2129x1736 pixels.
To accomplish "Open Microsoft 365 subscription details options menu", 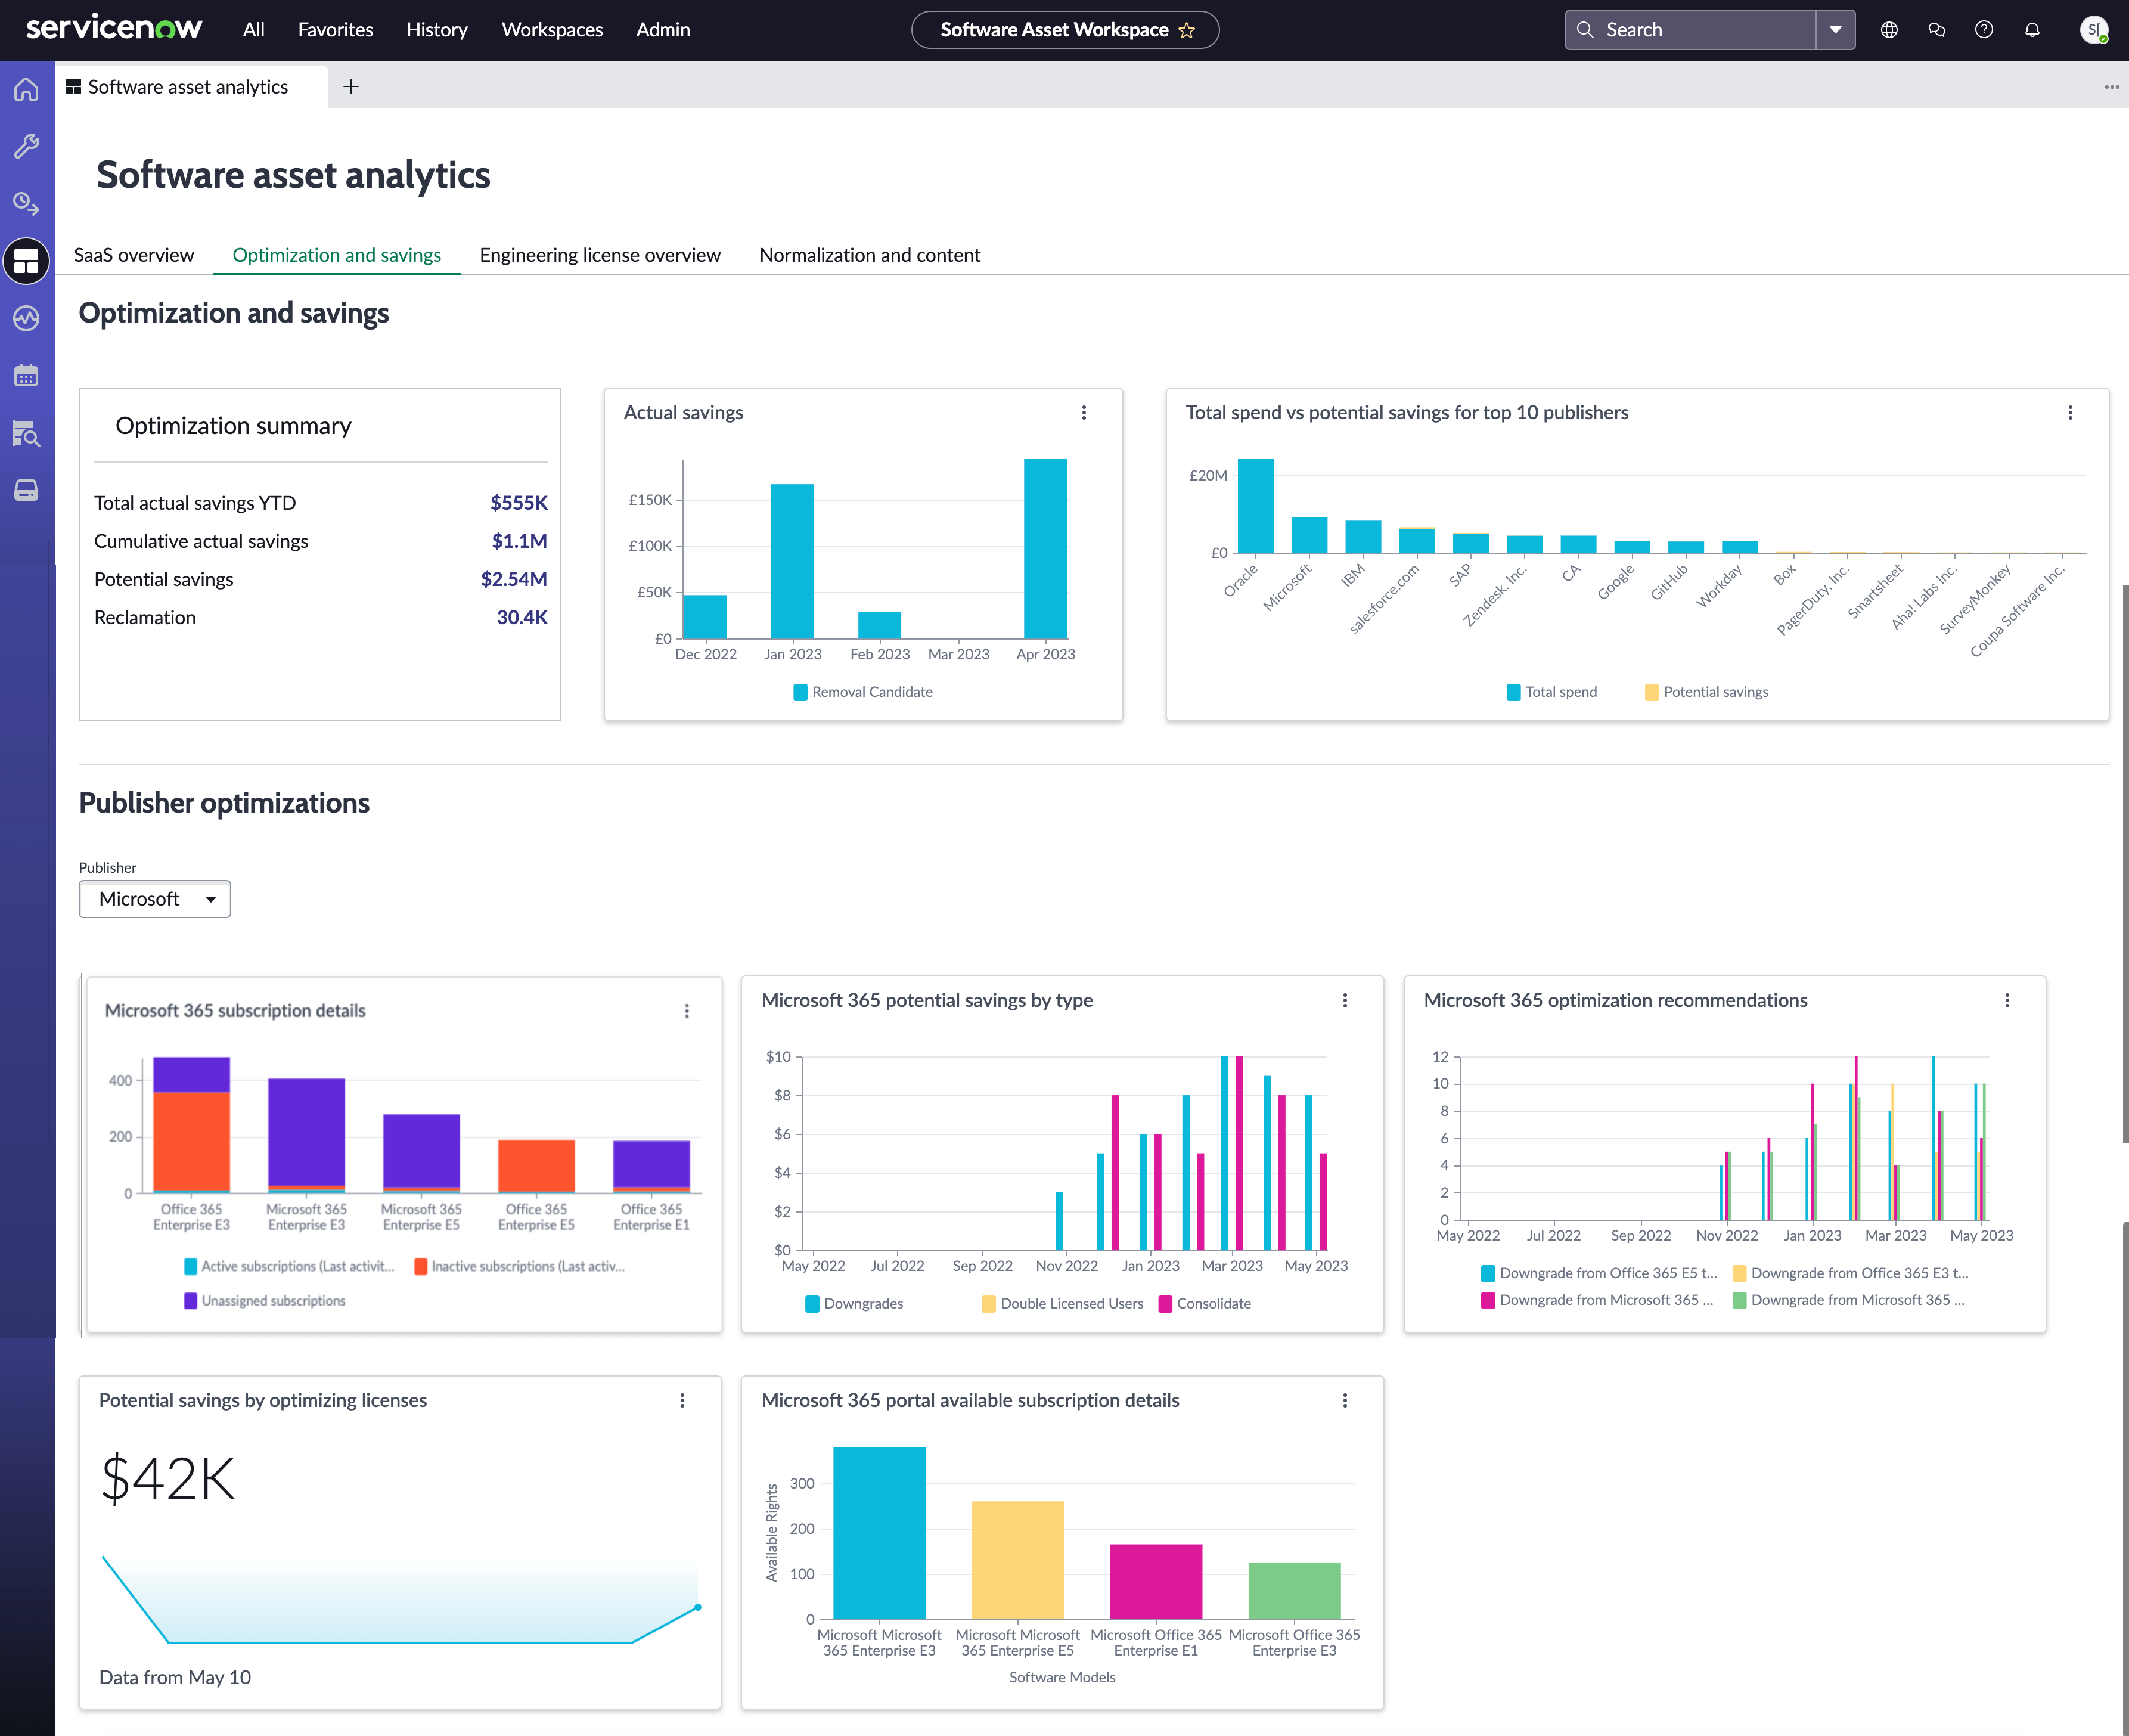I will [687, 1011].
